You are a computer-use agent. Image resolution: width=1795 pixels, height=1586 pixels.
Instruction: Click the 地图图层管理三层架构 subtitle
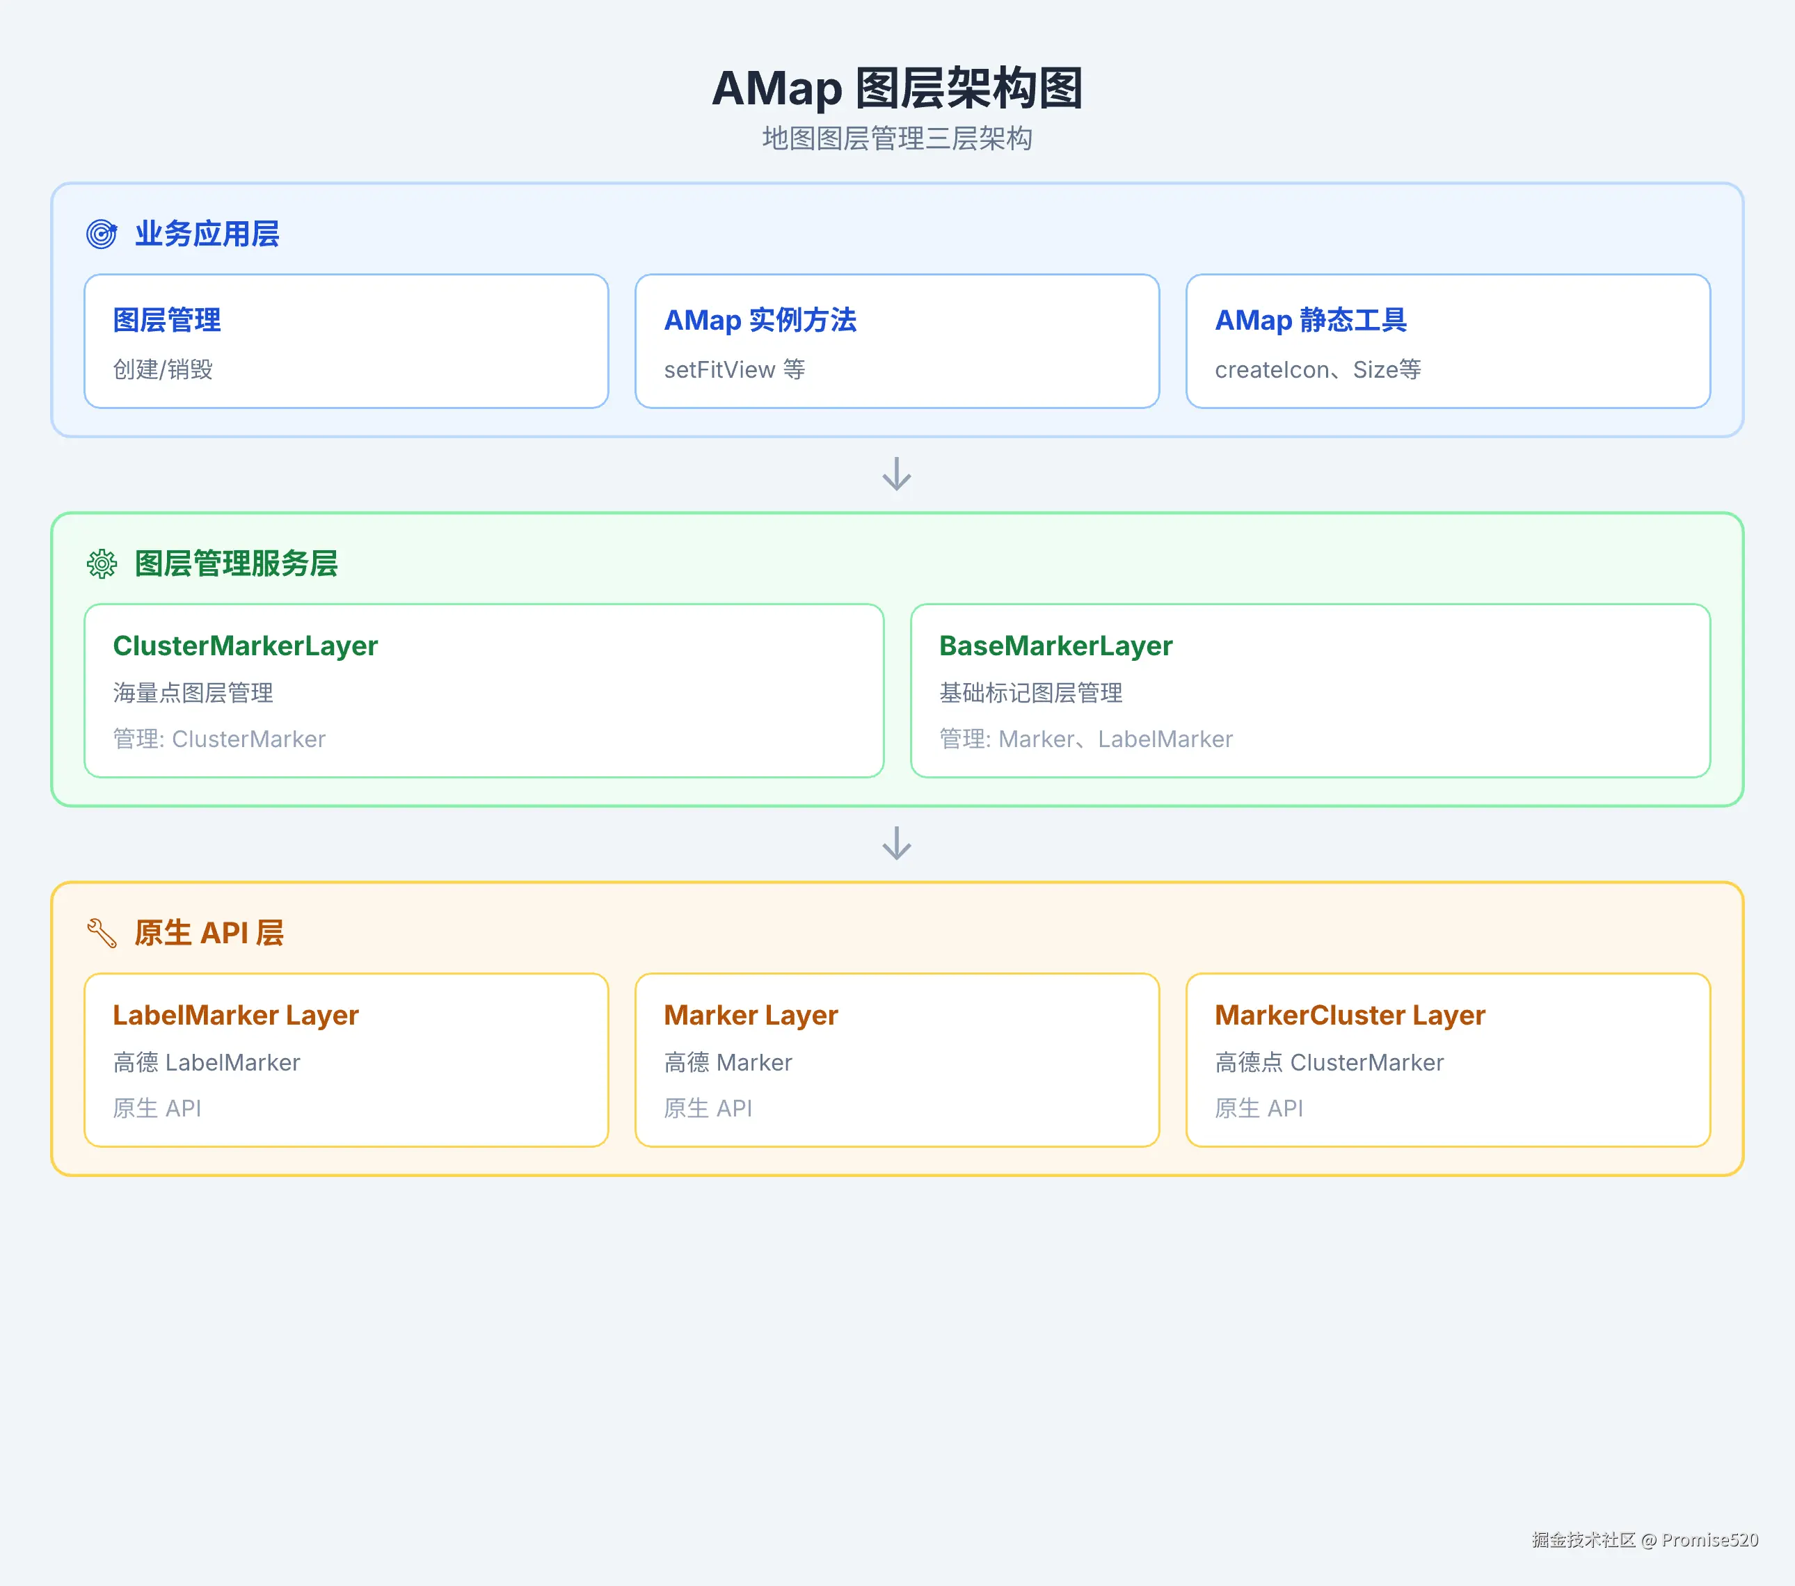[897, 138]
